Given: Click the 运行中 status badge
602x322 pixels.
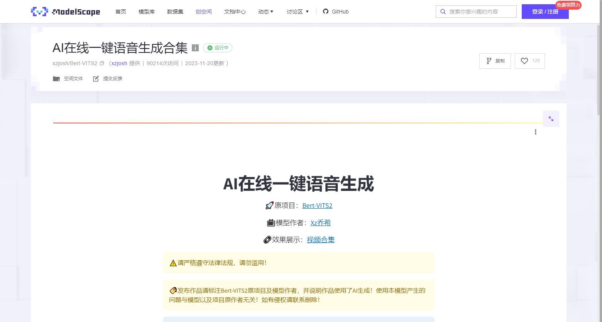Looking at the screenshot, I should [x=218, y=48].
